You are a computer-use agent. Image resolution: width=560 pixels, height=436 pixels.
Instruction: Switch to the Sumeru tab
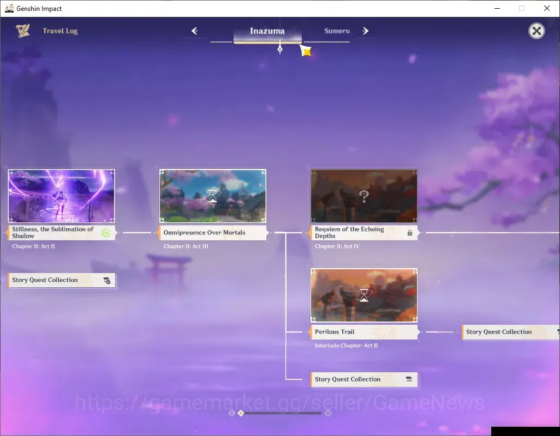pyautogui.click(x=337, y=31)
